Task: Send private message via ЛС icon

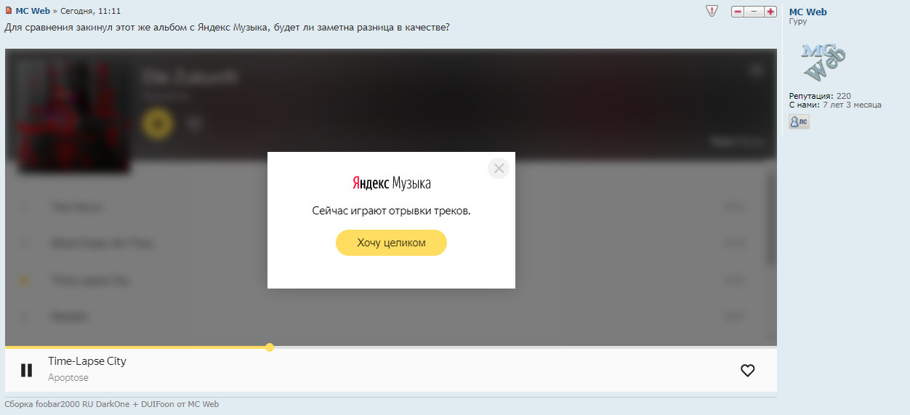Action: coord(799,122)
